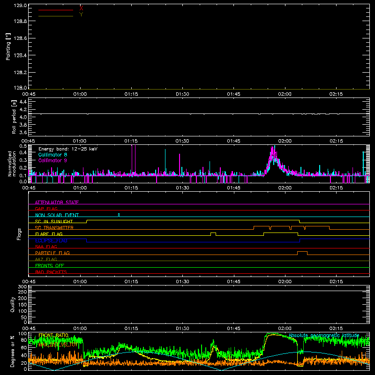Click the 4.4 tick on Roll period axis
The height and width of the screenshot is (375, 375).
[x=23, y=102]
